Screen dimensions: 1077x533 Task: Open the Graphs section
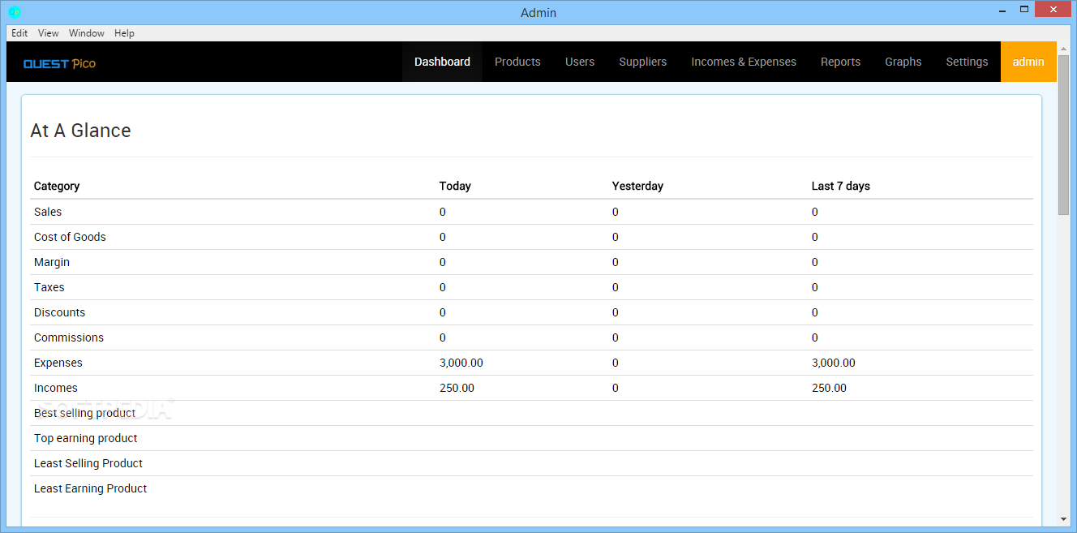(x=903, y=62)
